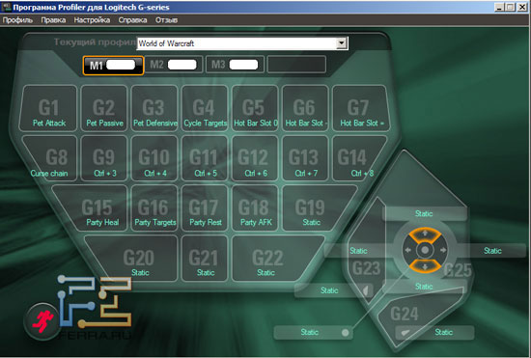Select G17 Party Rest key
The height and width of the screenshot is (358, 531).
[205, 208]
